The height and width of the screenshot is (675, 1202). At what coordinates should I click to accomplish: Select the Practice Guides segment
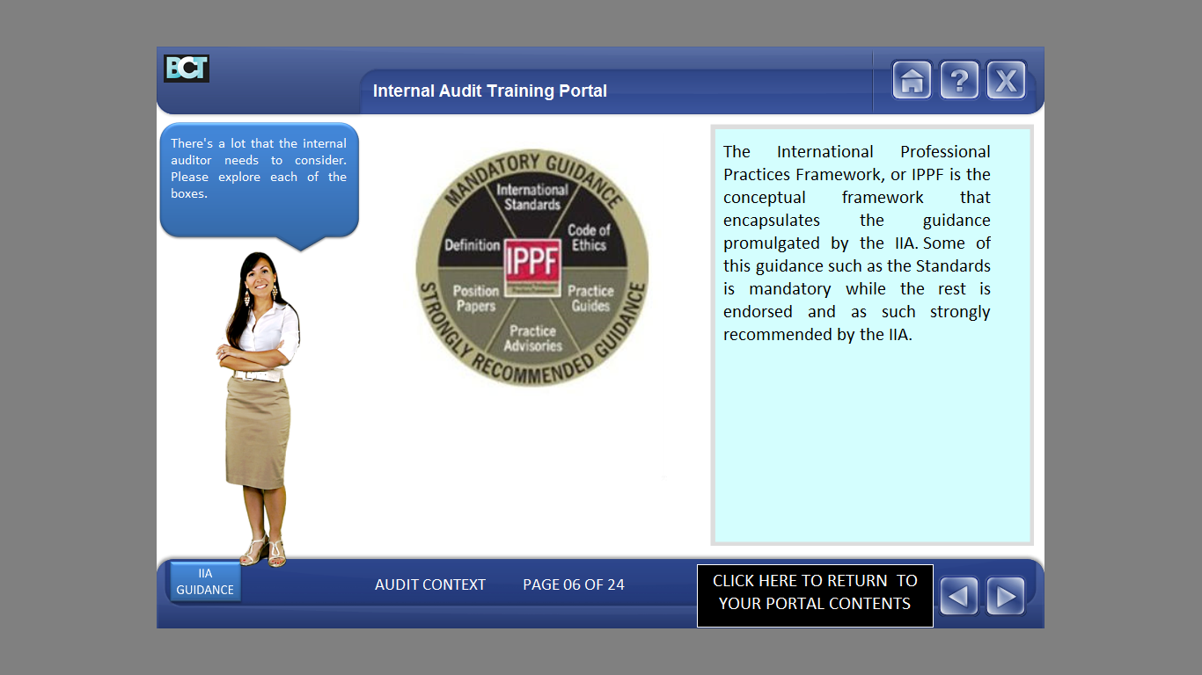[x=590, y=298]
